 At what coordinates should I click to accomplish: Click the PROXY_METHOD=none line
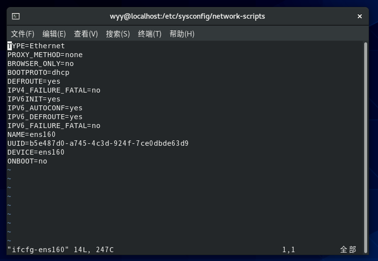pyautogui.click(x=45, y=55)
